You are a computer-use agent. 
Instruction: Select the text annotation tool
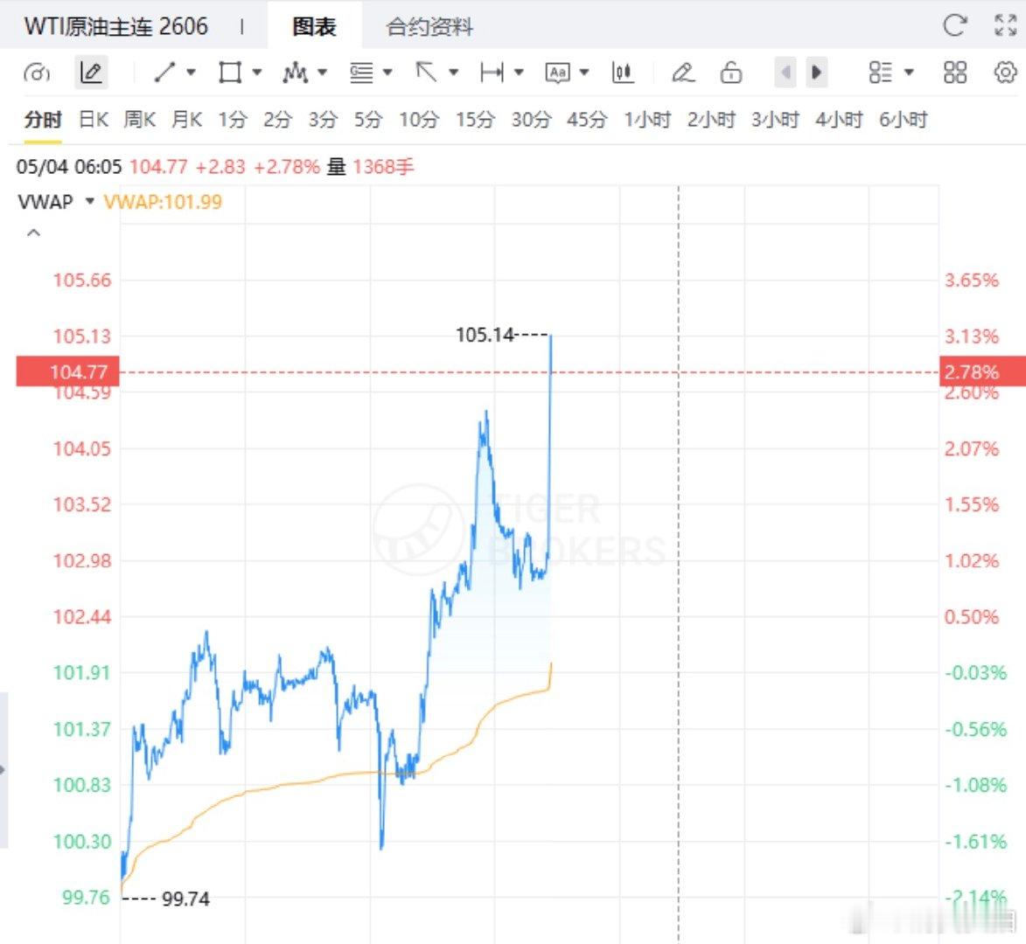557,73
